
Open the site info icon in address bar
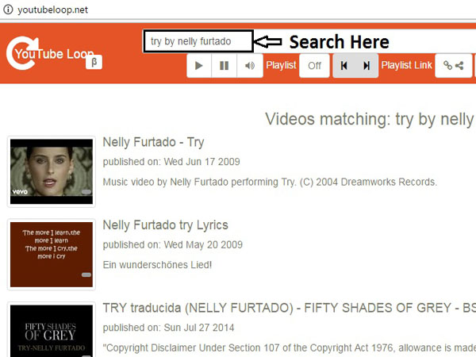[8, 10]
